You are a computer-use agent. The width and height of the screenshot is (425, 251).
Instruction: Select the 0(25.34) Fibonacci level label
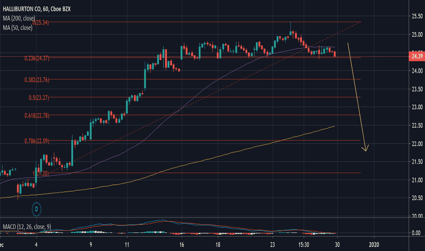[41, 22]
